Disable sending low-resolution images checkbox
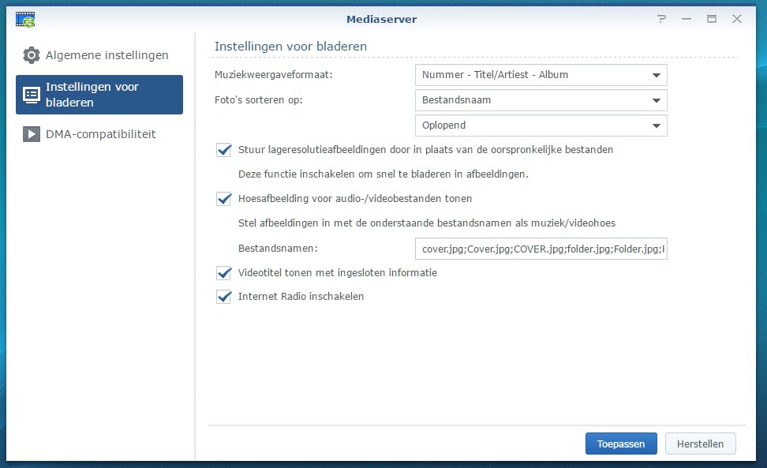Viewport: 767px width, 468px height. coord(224,150)
